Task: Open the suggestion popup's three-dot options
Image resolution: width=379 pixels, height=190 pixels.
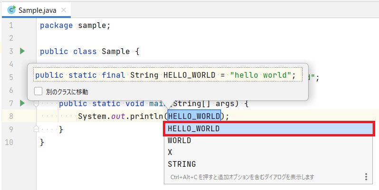Action: click(366, 177)
